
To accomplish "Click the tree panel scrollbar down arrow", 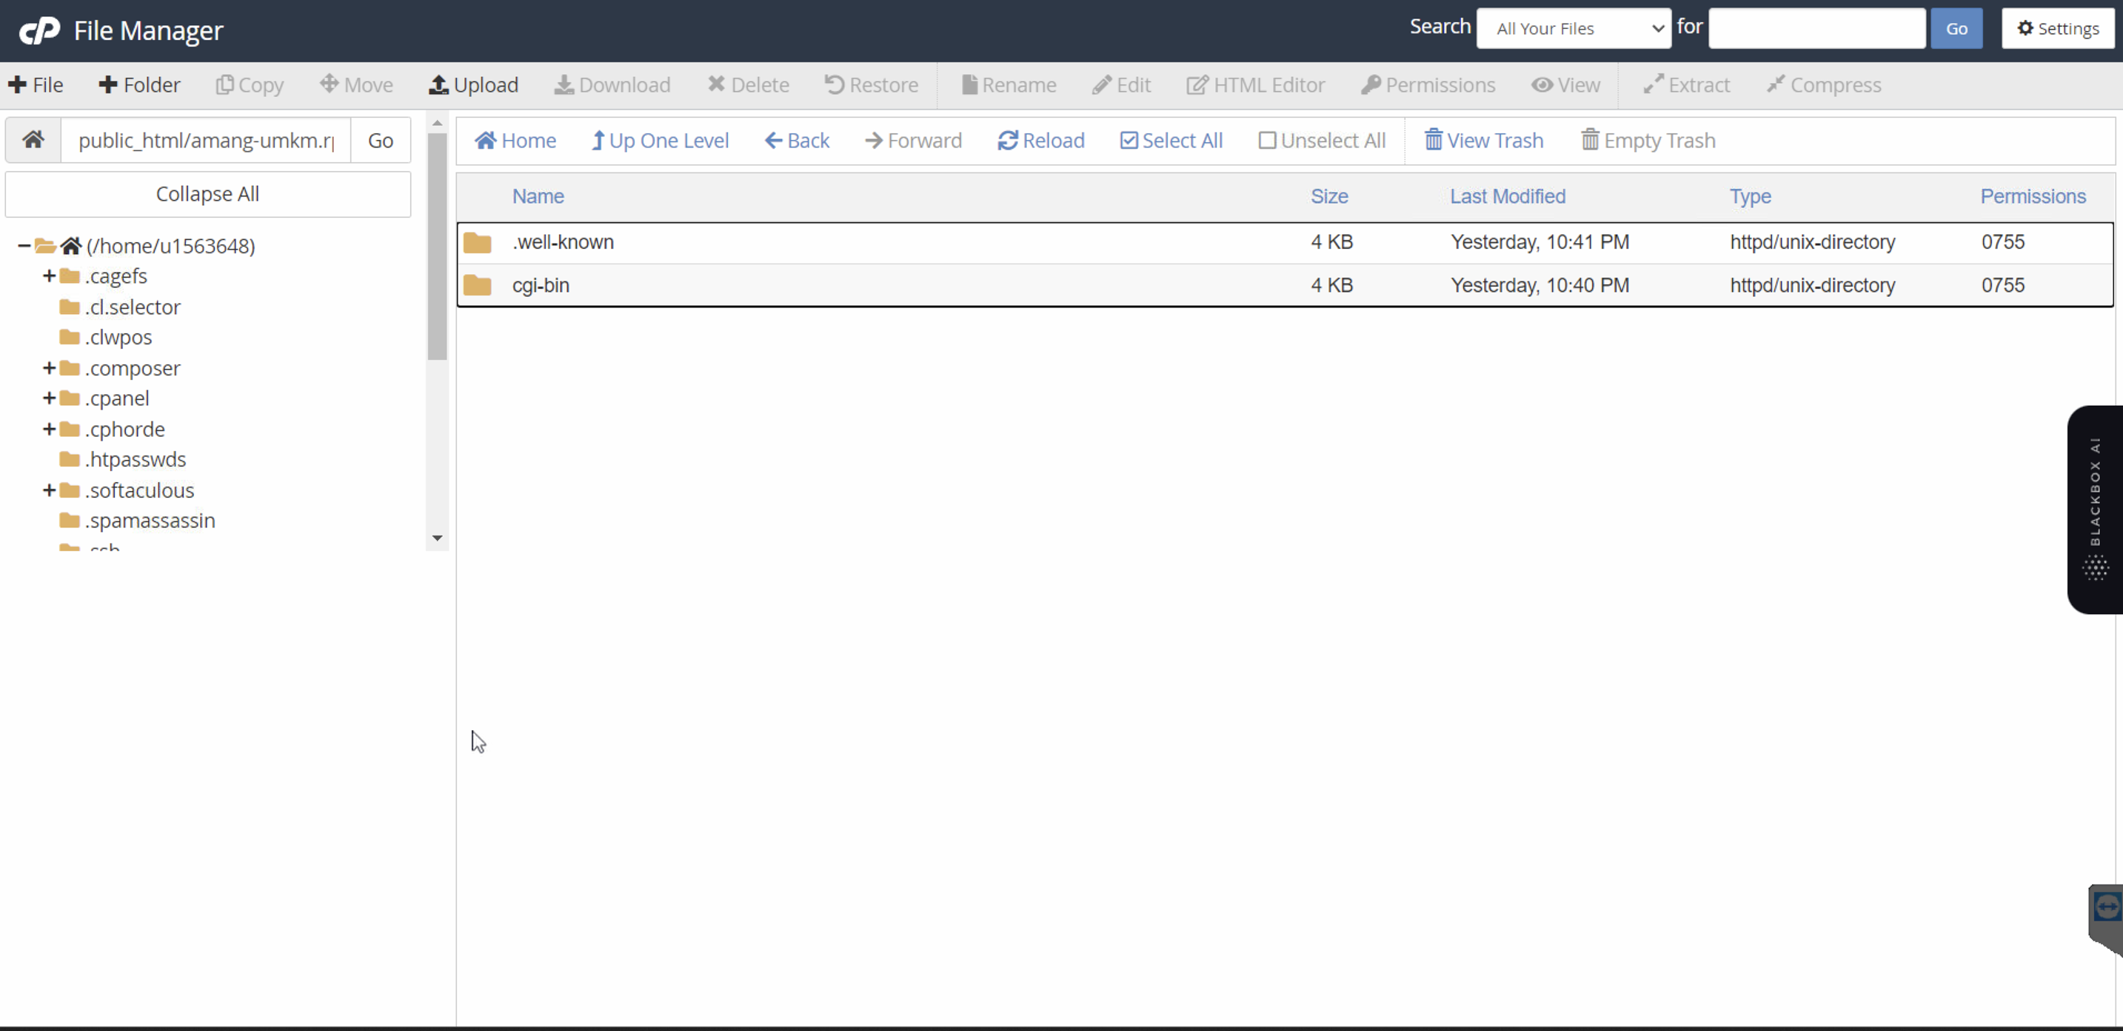I will 438,538.
